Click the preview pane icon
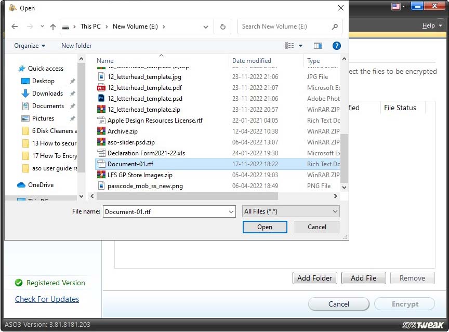This screenshot has height=332, width=449. [x=318, y=46]
